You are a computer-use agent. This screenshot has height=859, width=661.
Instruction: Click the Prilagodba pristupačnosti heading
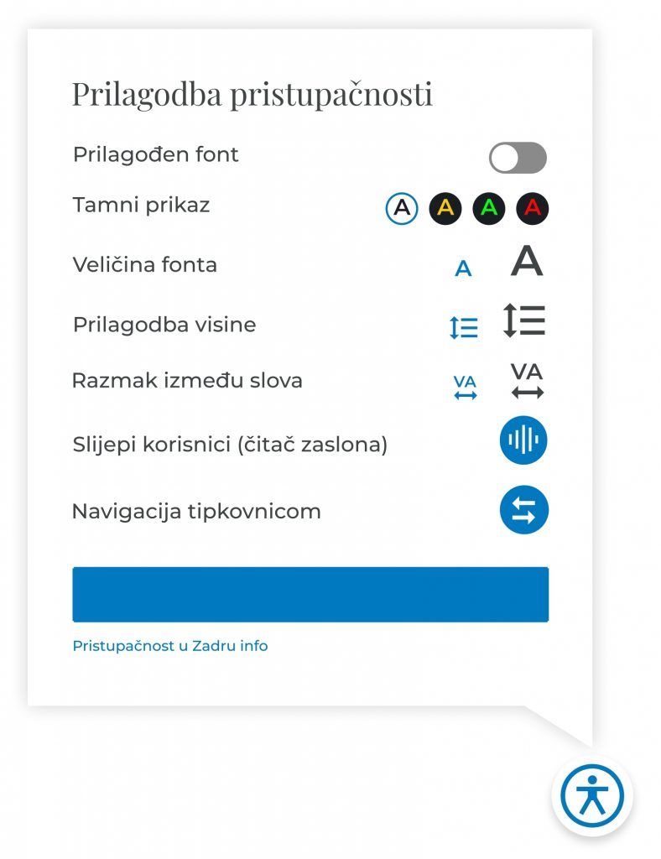(252, 94)
